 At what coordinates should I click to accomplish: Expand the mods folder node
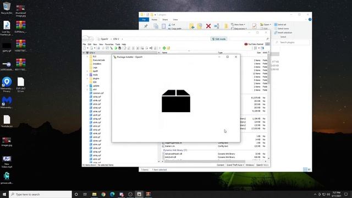[x=87, y=75]
